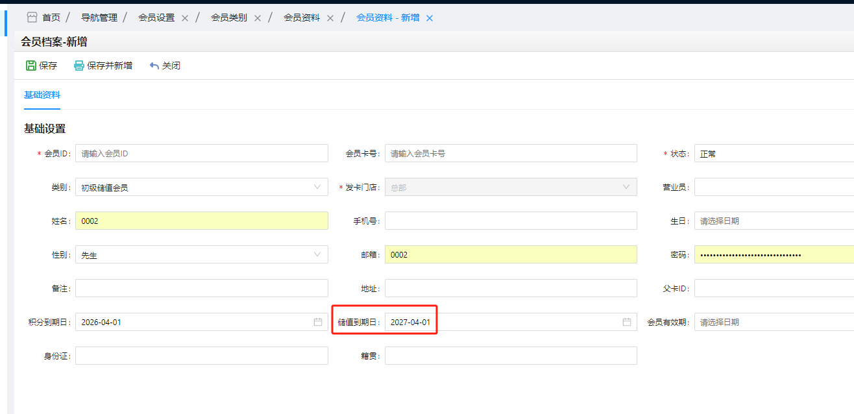The image size is (854, 414).
Task: Click the 保存并新增 printer-style icon
Action: [79, 66]
